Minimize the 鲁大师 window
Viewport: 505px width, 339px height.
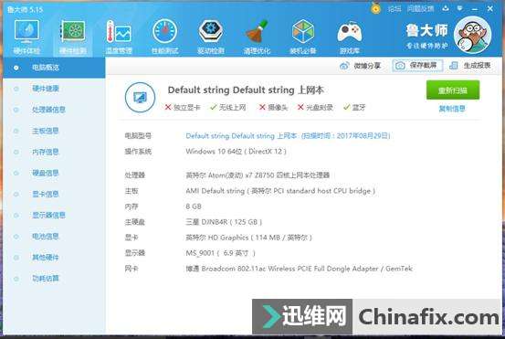click(474, 9)
